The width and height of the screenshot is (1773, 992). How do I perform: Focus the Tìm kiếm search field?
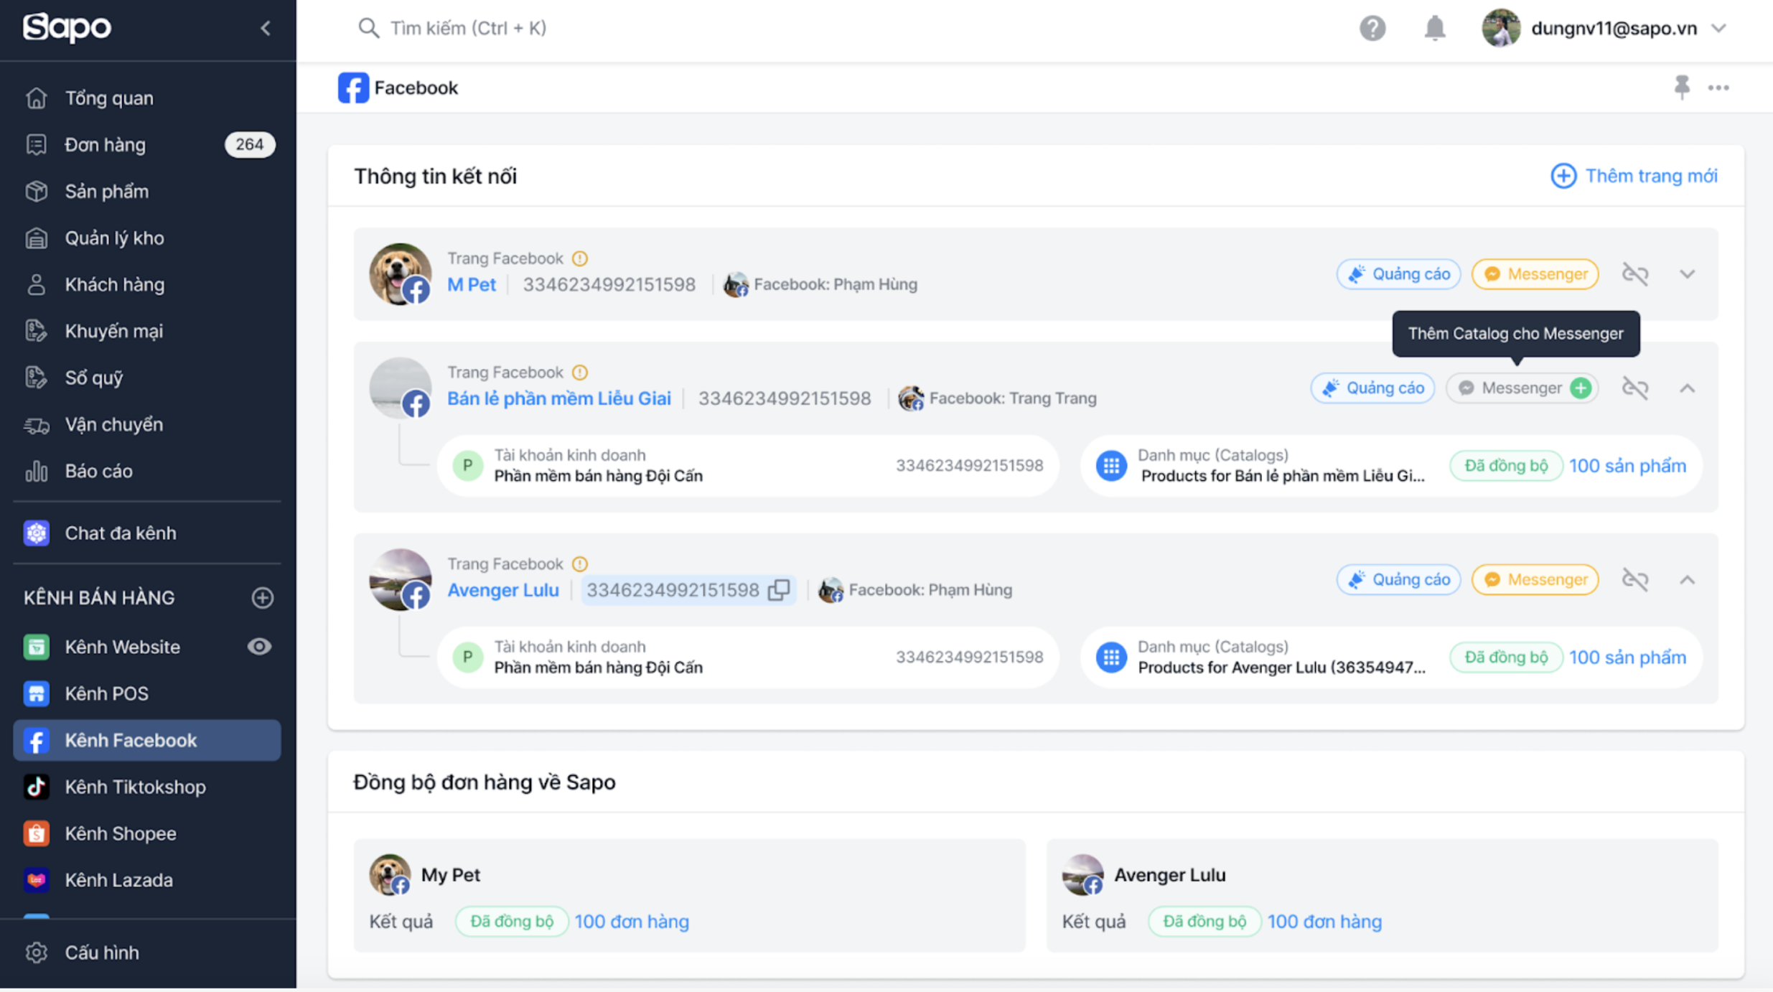pyautogui.click(x=468, y=28)
